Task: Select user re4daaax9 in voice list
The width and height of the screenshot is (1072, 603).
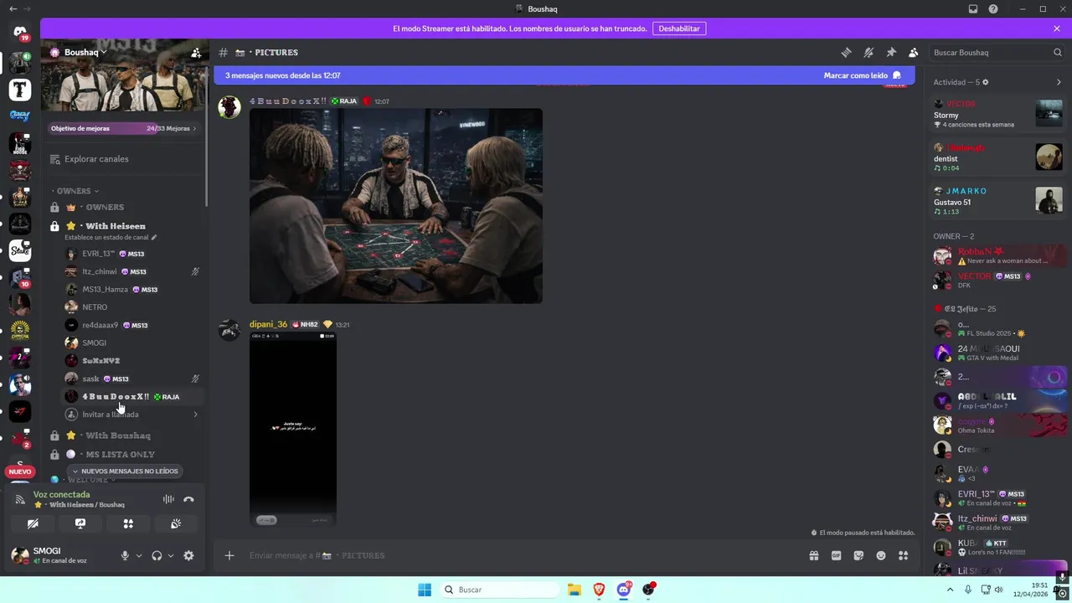Action: (x=132, y=325)
